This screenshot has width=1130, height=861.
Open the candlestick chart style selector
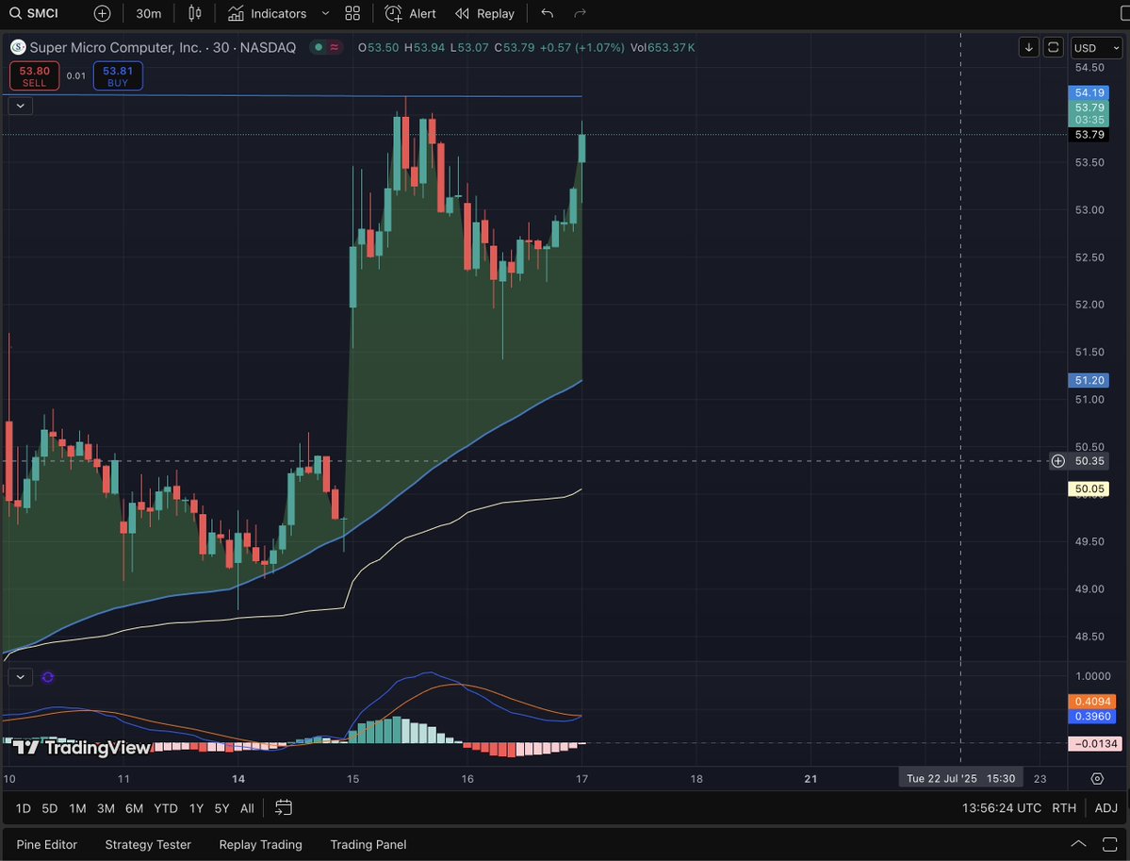point(194,13)
